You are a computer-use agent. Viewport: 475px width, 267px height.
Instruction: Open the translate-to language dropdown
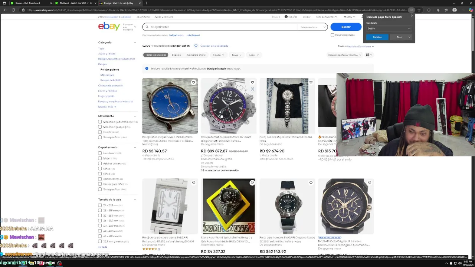coord(389,29)
